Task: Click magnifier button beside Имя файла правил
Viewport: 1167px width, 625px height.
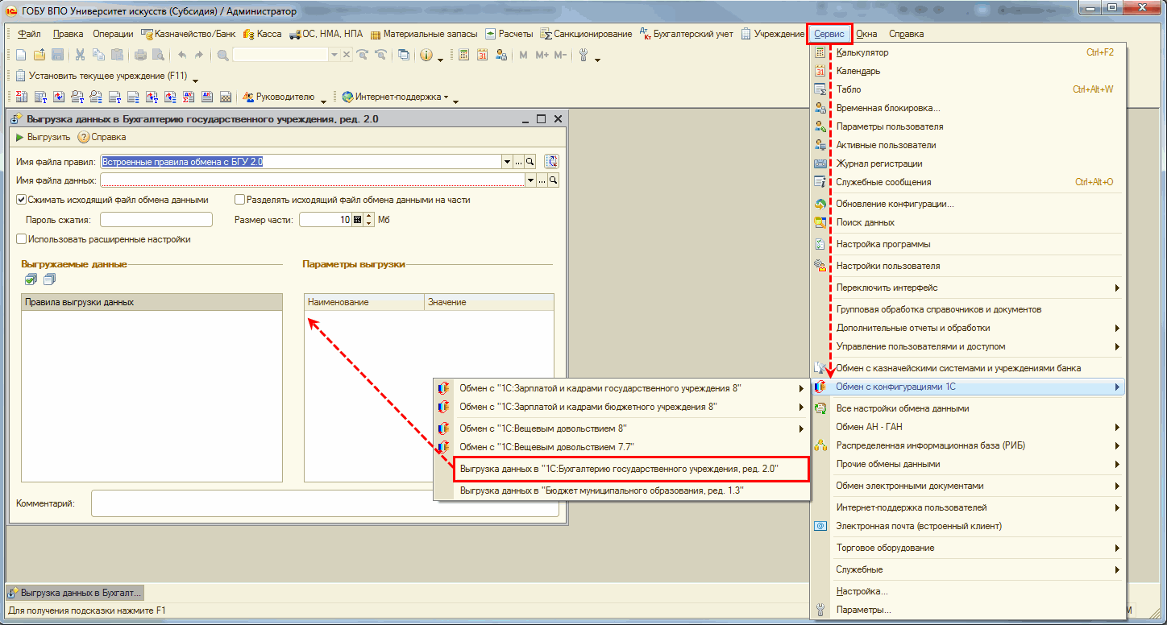Action: click(x=530, y=162)
